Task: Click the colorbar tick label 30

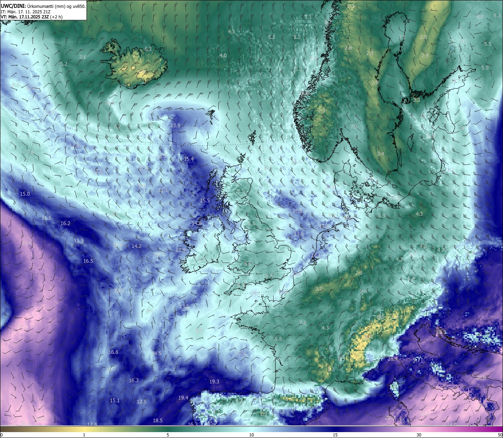Action: [419, 435]
